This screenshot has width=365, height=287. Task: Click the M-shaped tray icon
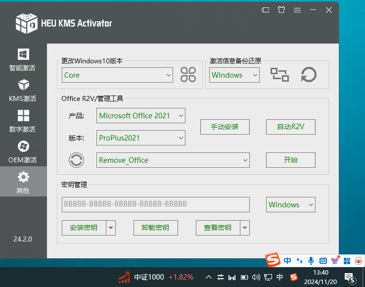pyautogui.click(x=232, y=277)
